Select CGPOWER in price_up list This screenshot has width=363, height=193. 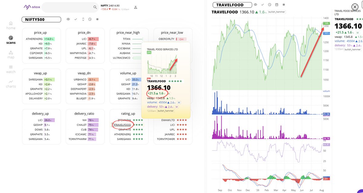tap(36, 53)
